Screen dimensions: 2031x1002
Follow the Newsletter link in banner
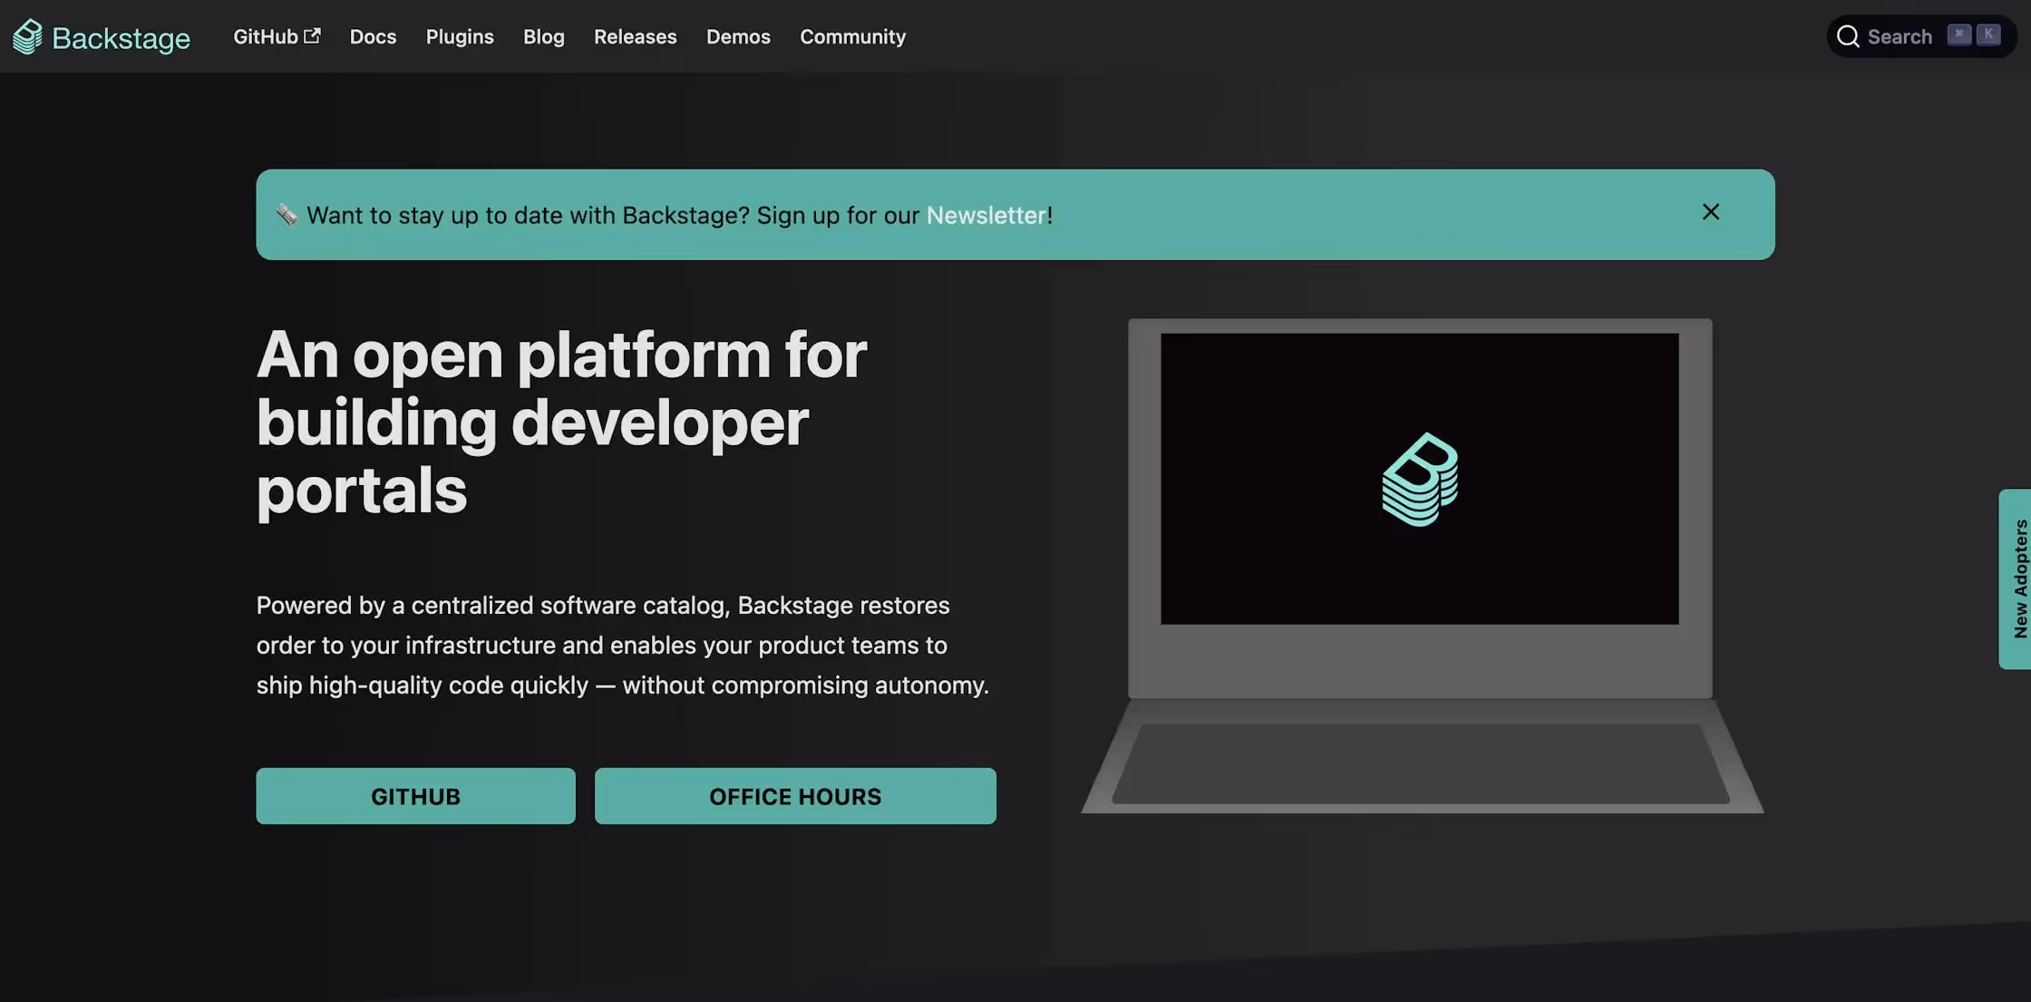pyautogui.click(x=986, y=215)
